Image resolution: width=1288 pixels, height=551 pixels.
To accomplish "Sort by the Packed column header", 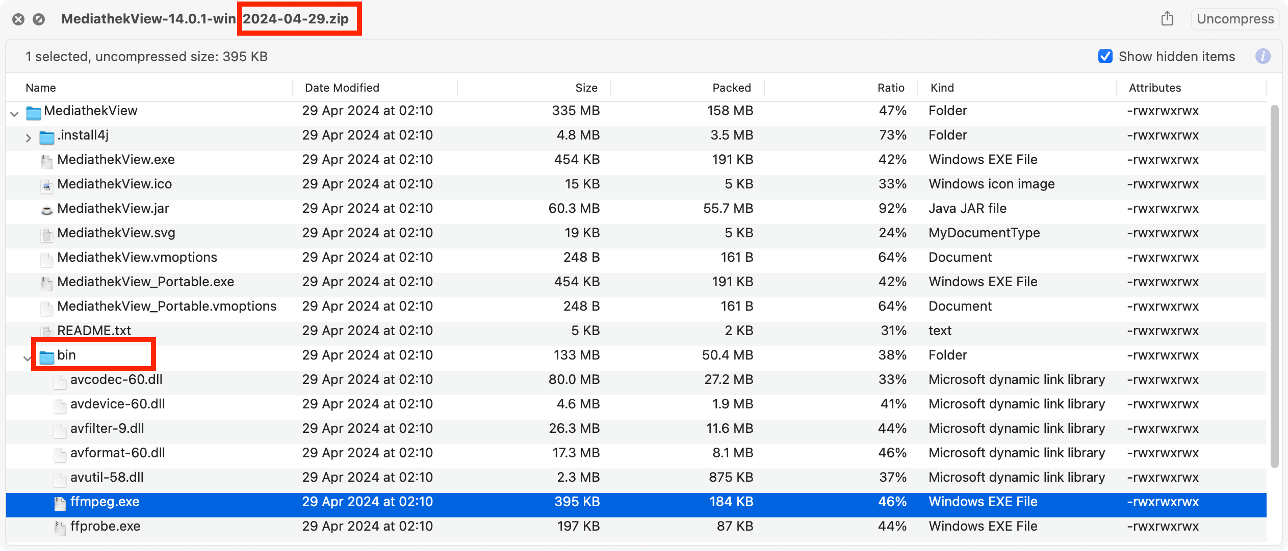I will [x=732, y=88].
